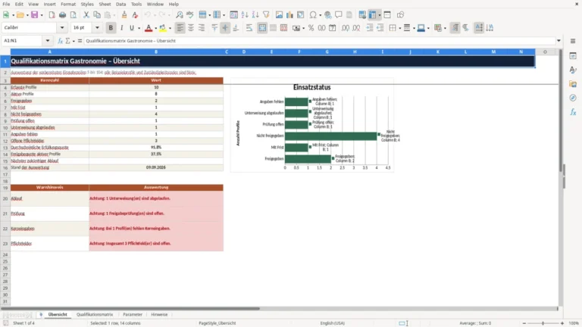The width and height of the screenshot is (582, 327).
Task: Switch to the Hinweise sheet tab
Action: click(159, 314)
